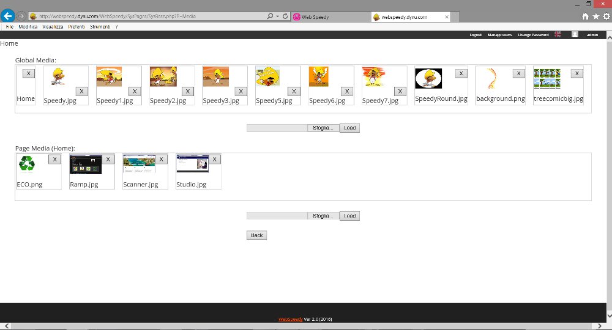
Task: Open Speedy2.jpg thumbnail image
Action: [x=163, y=76]
